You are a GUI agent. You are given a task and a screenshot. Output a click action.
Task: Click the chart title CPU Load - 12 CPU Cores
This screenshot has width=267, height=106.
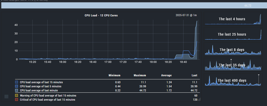click(x=101, y=15)
